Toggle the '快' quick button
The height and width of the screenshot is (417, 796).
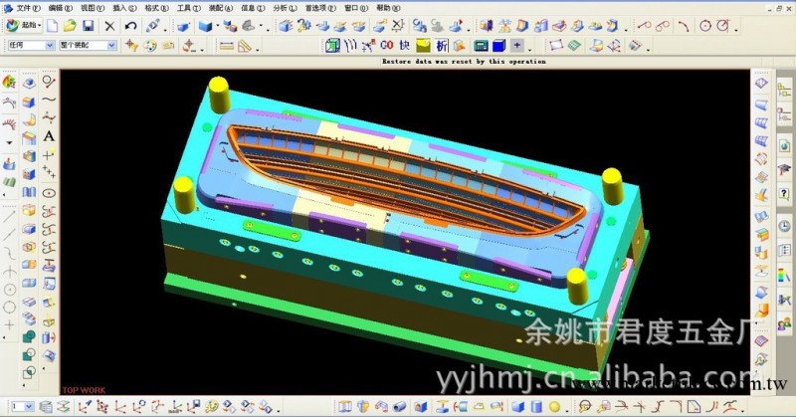pyautogui.click(x=405, y=46)
